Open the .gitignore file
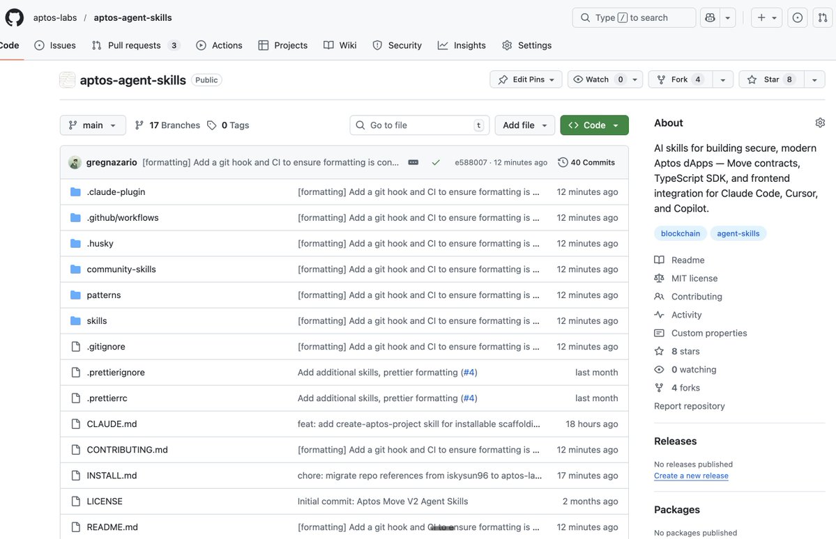 pos(106,347)
